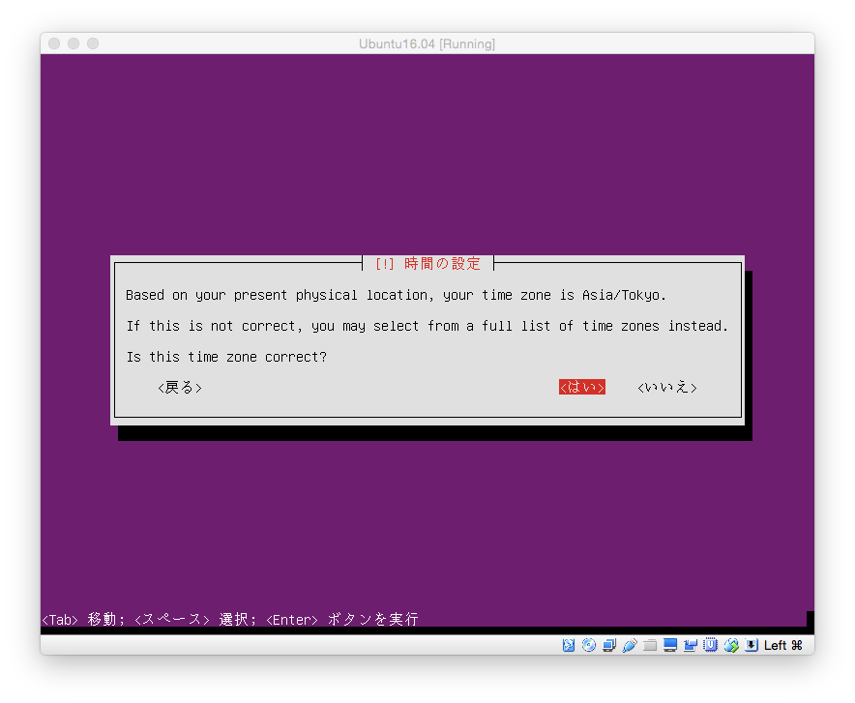Click the Asia/Tokyo time zone text line
Screen dimensions: 855x703
(x=396, y=295)
